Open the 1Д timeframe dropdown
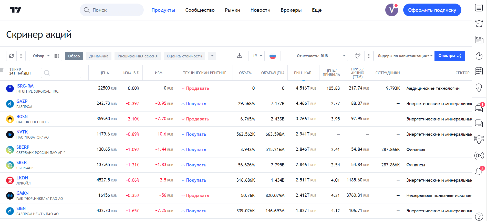 click(x=257, y=56)
